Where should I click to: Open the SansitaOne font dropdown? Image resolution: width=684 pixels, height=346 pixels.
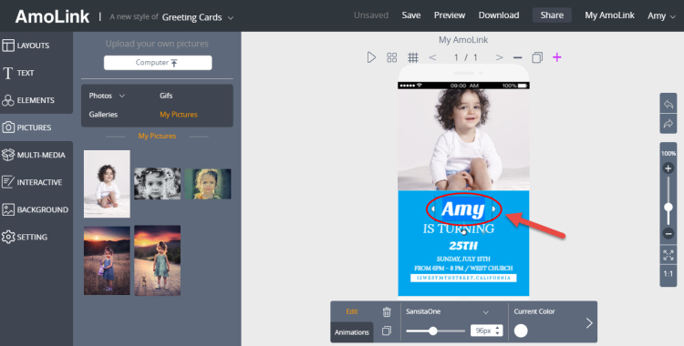448,312
